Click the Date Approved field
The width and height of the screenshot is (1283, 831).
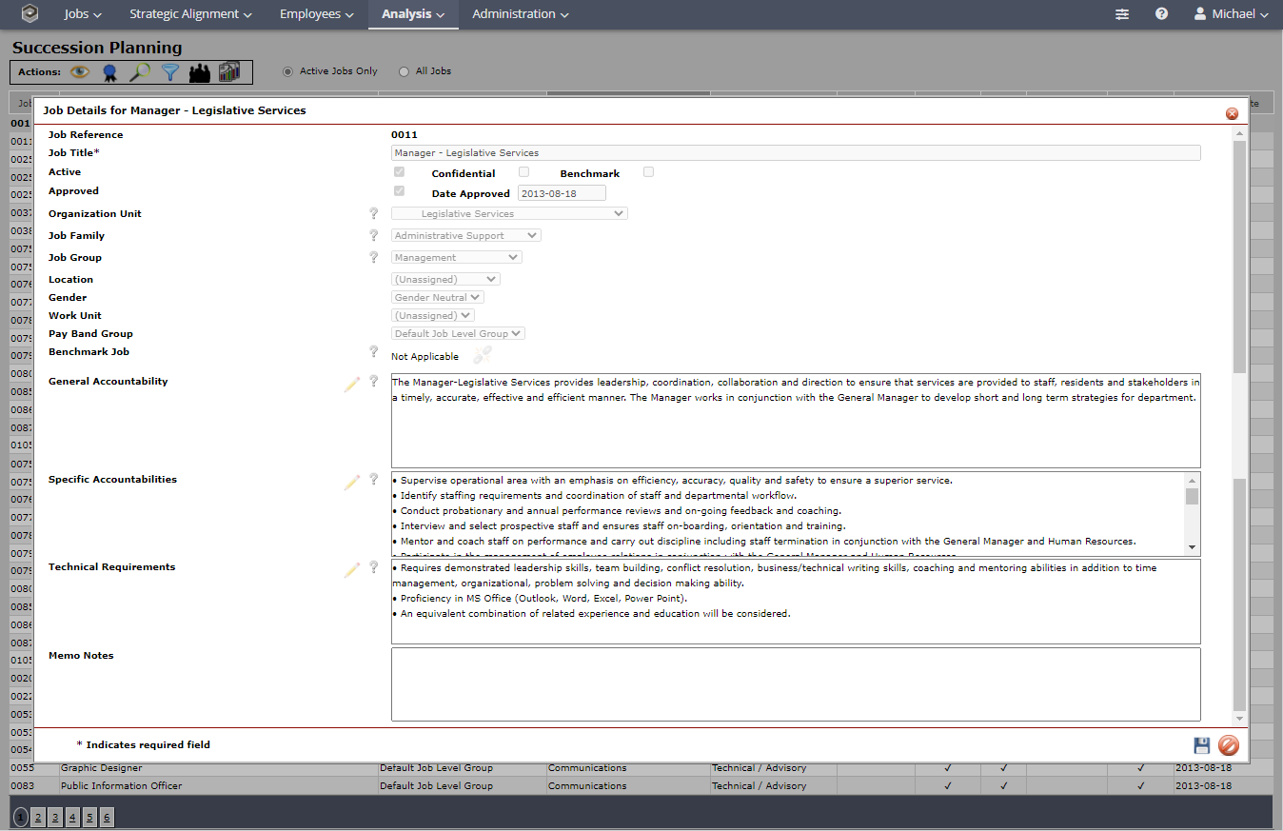562,193
